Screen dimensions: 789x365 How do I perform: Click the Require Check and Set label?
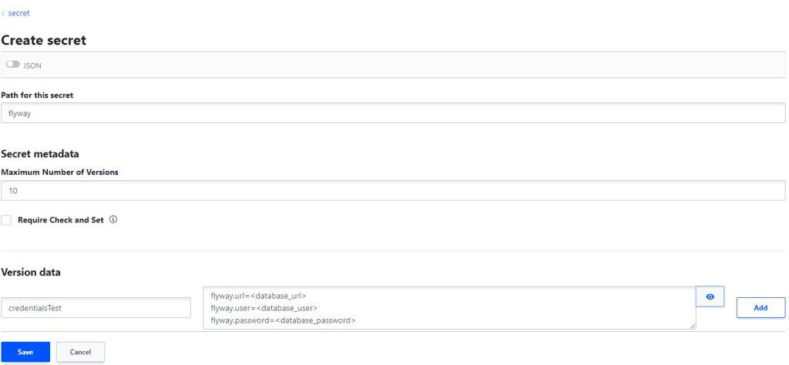click(x=61, y=220)
